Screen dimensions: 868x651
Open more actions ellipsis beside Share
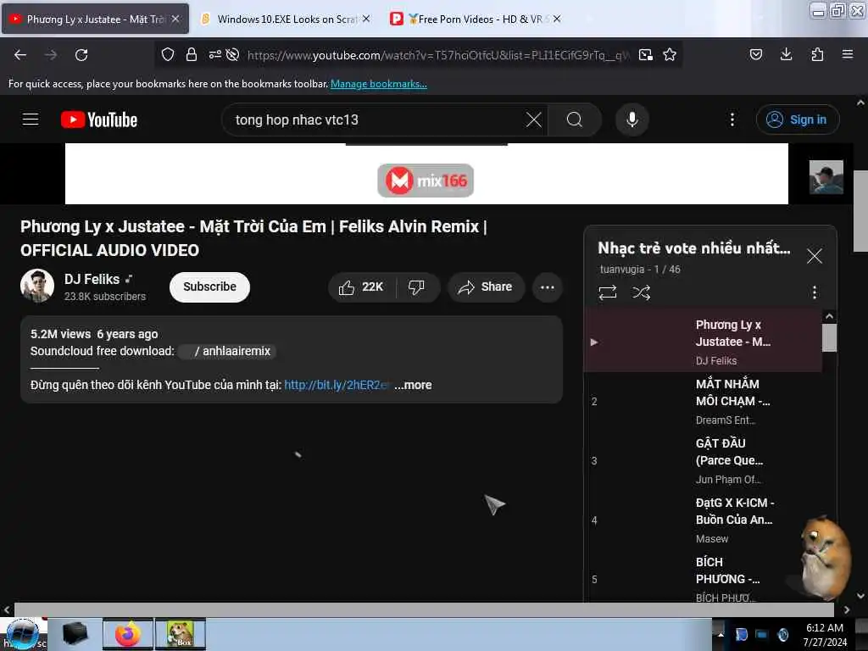pyautogui.click(x=548, y=287)
